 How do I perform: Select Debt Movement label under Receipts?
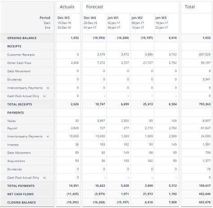(x=19, y=71)
